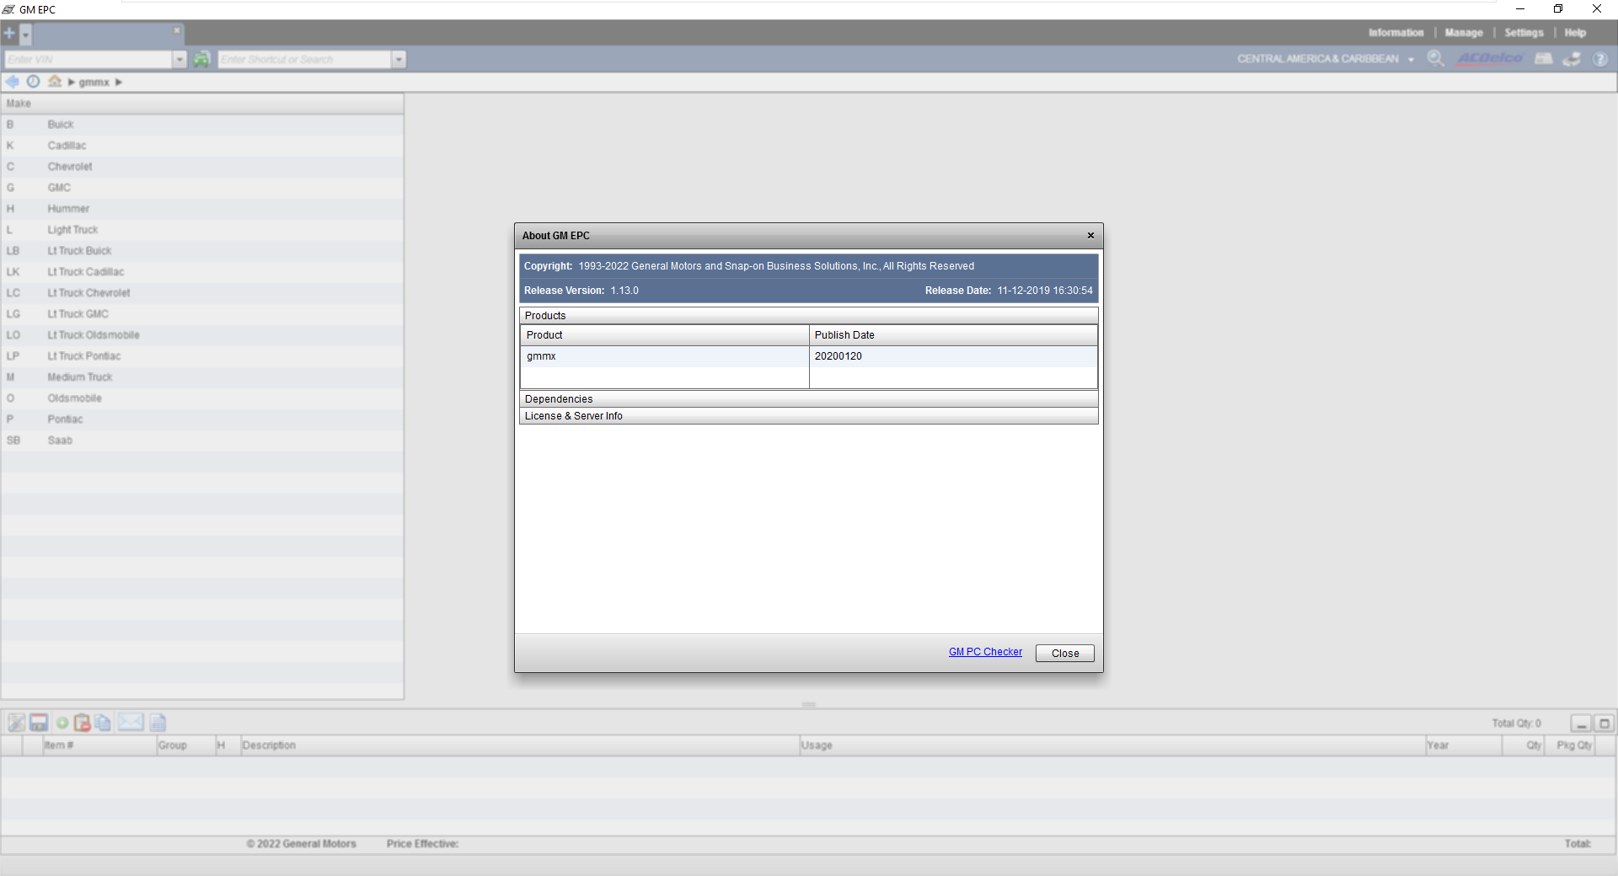The width and height of the screenshot is (1618, 876).
Task: Select Oldsmobile in the Make list
Action: pyautogui.click(x=202, y=398)
